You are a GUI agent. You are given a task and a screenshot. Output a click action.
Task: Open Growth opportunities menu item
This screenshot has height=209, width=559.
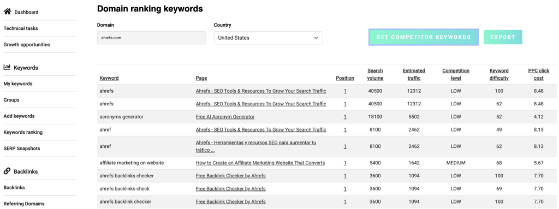click(27, 45)
